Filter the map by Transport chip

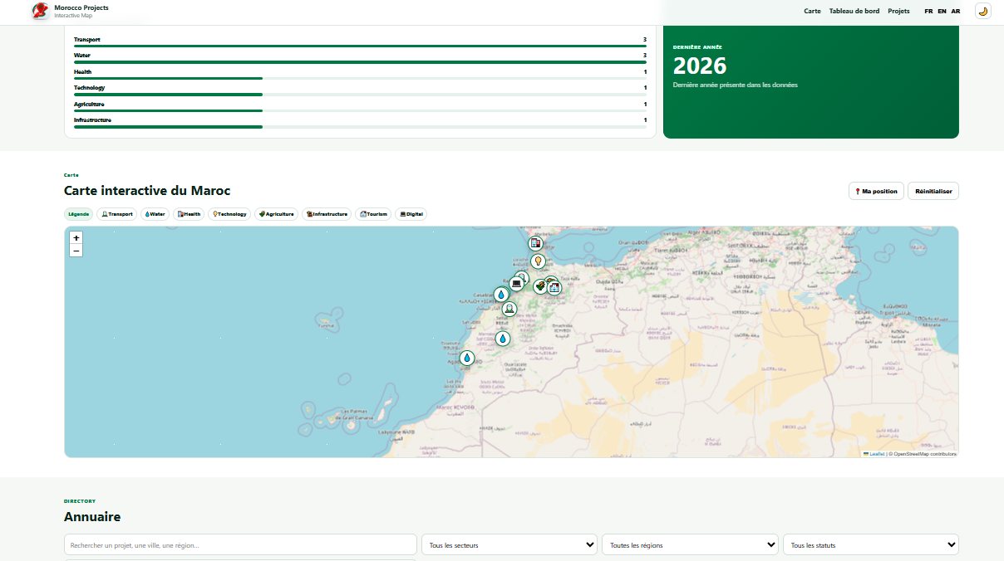click(x=117, y=214)
